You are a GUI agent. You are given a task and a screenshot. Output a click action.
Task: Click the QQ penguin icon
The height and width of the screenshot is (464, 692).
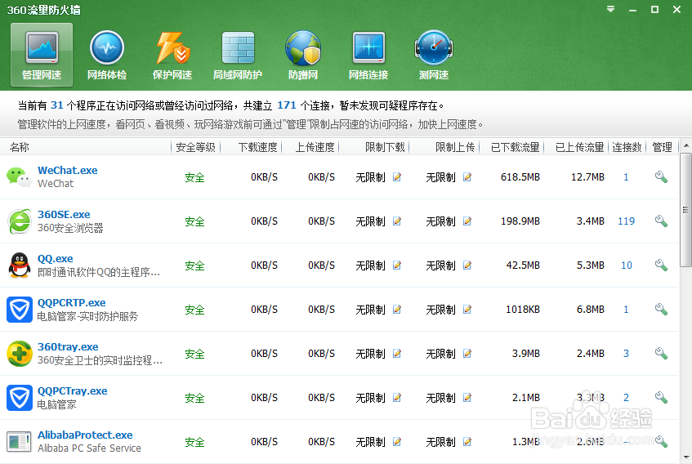coord(20,265)
